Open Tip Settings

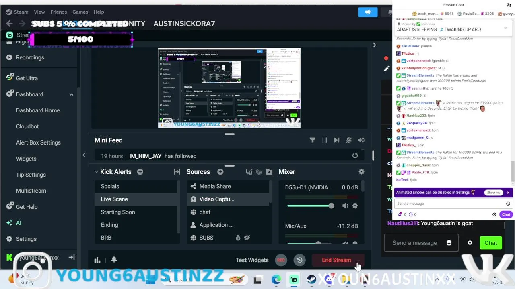(31, 175)
